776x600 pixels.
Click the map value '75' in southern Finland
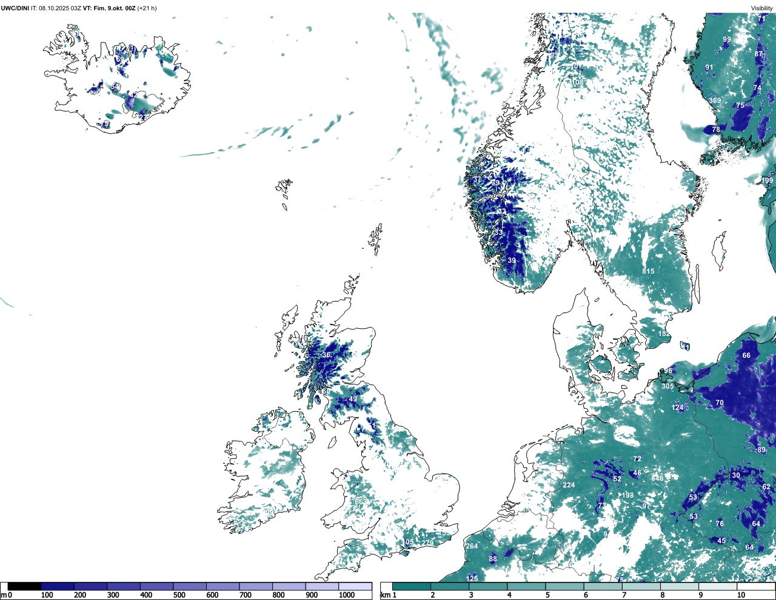pos(740,105)
